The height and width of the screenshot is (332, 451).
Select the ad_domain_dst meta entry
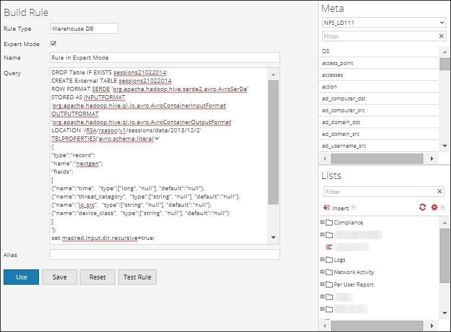click(378, 122)
